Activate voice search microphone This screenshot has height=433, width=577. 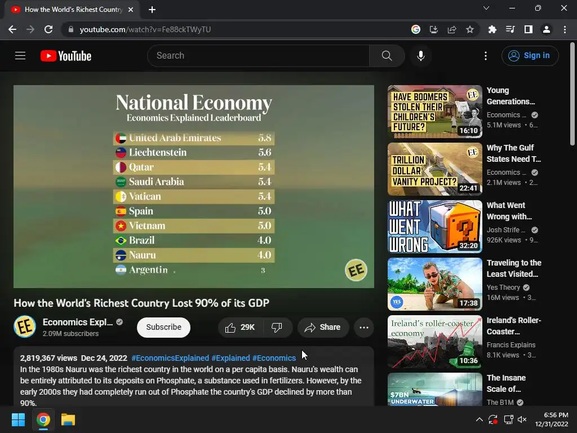tap(420, 56)
